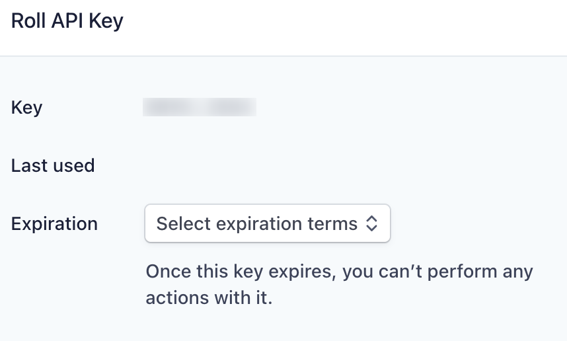The image size is (567, 341).
Task: Open the Select expiration terms dropdown
Action: tap(267, 224)
